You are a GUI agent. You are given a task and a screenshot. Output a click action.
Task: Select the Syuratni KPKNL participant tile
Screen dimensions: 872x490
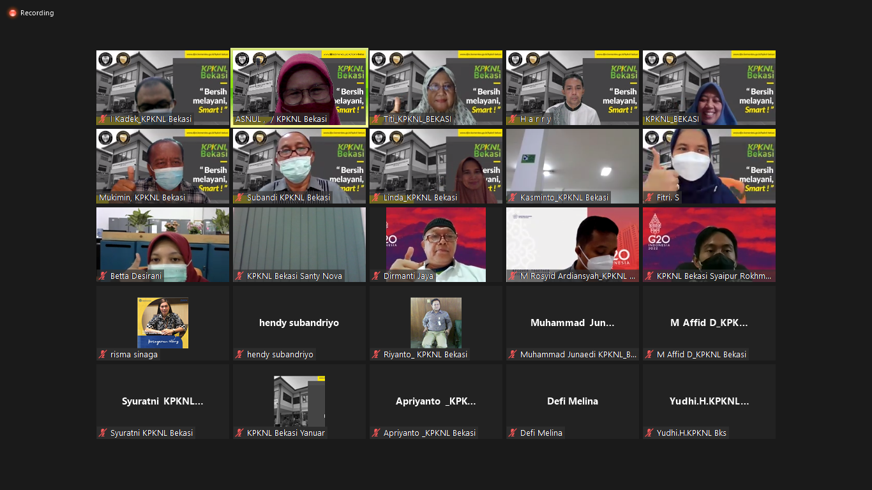163,401
